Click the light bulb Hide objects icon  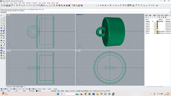click(54, 5)
